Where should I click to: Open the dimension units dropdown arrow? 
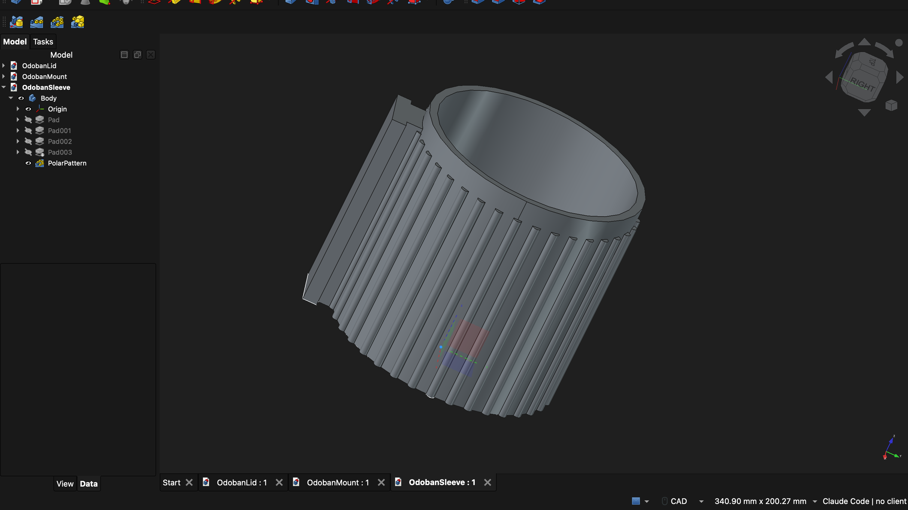tap(815, 502)
